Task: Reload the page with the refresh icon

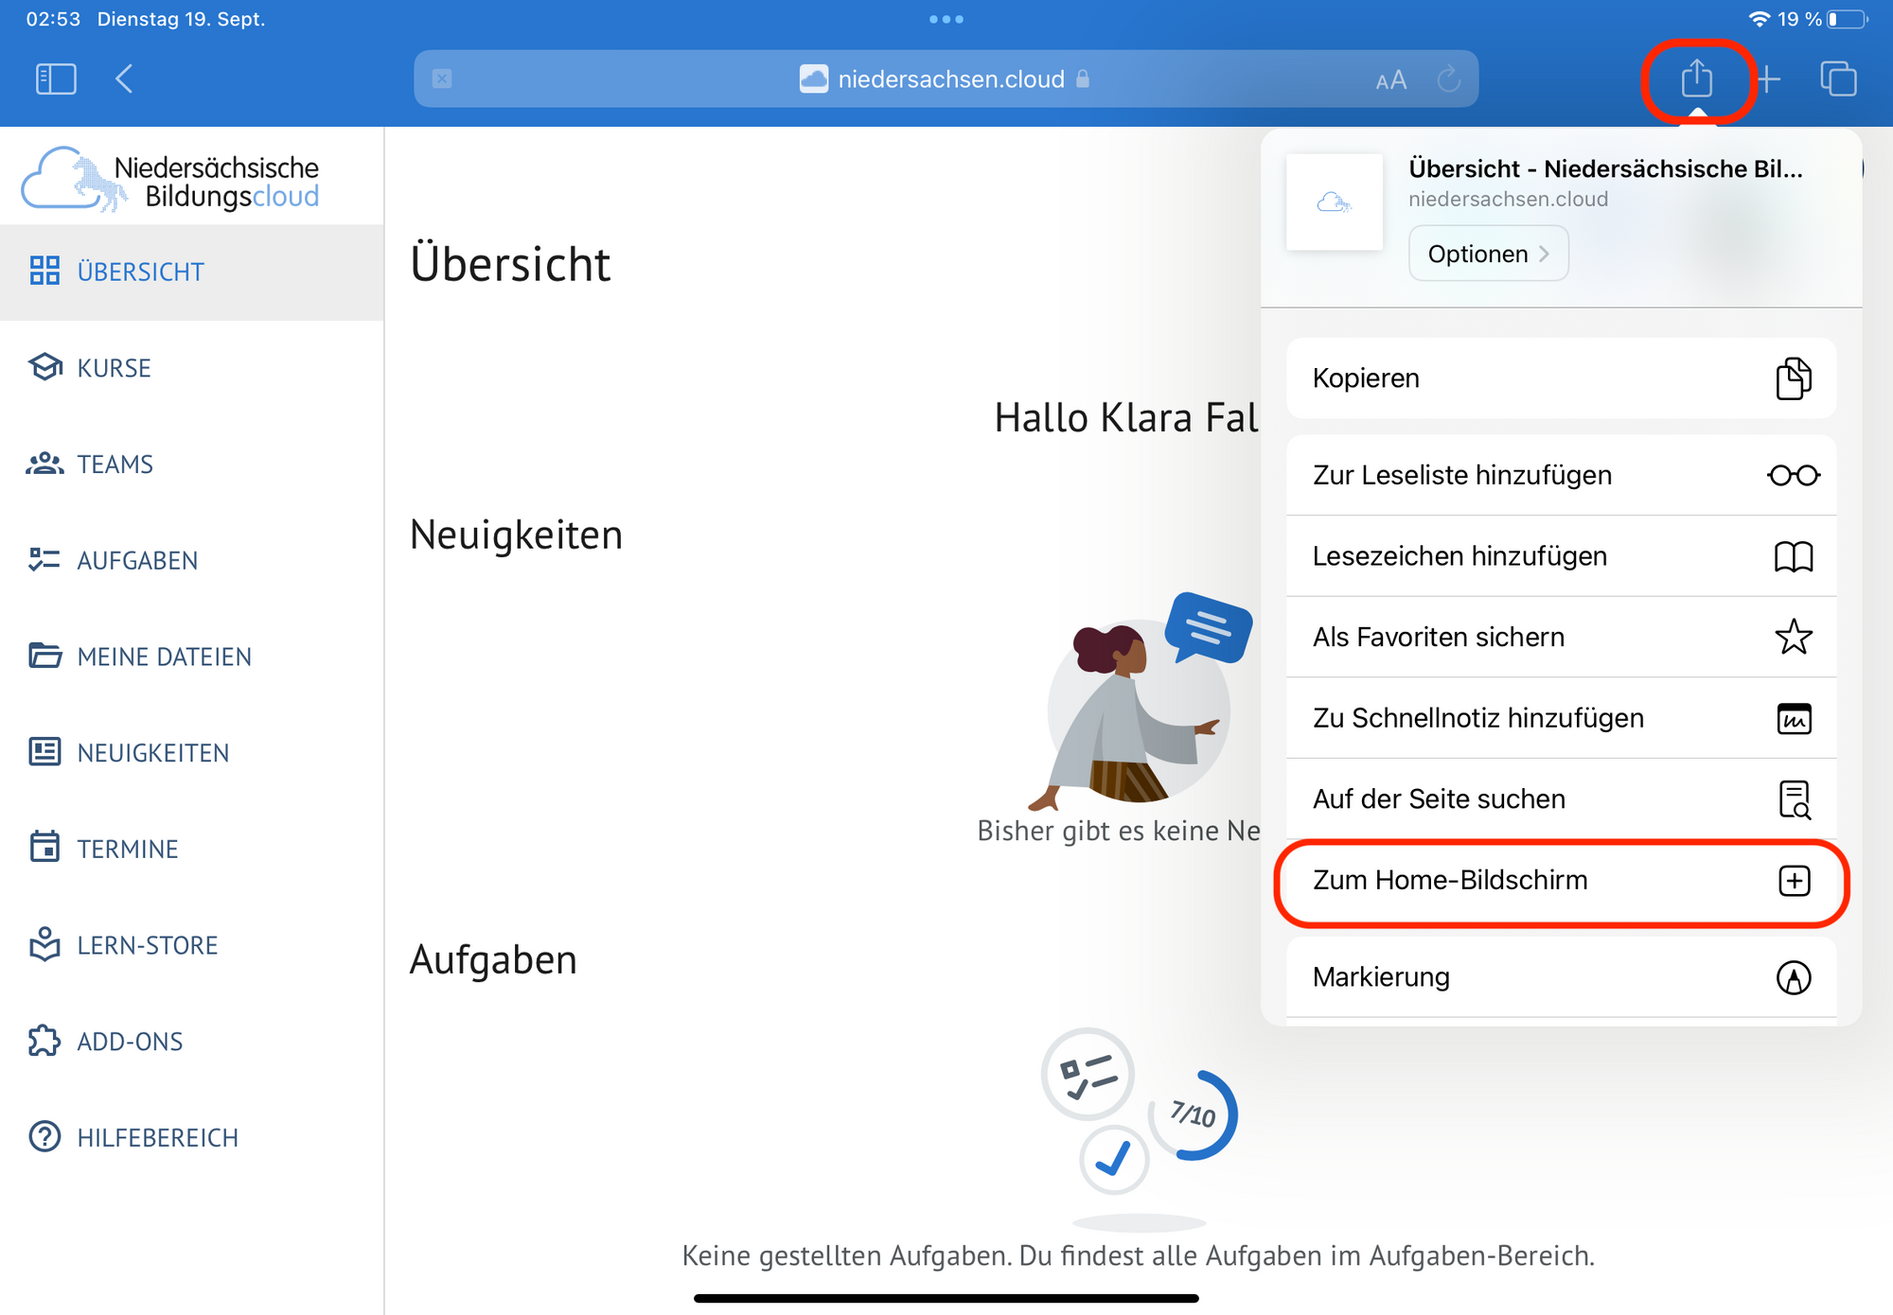Action: [1448, 79]
